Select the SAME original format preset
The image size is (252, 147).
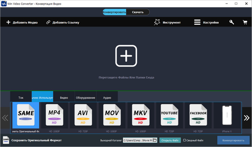[26, 115]
